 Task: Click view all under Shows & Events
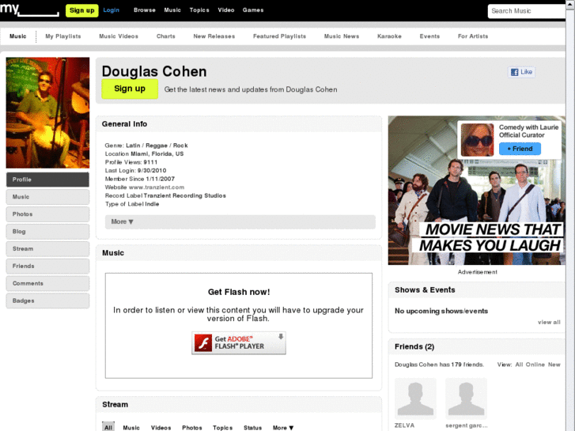point(549,323)
